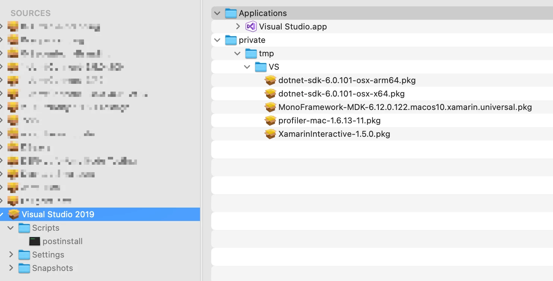The height and width of the screenshot is (281, 553).
Task: Select the tmp folder name
Action: (x=266, y=54)
